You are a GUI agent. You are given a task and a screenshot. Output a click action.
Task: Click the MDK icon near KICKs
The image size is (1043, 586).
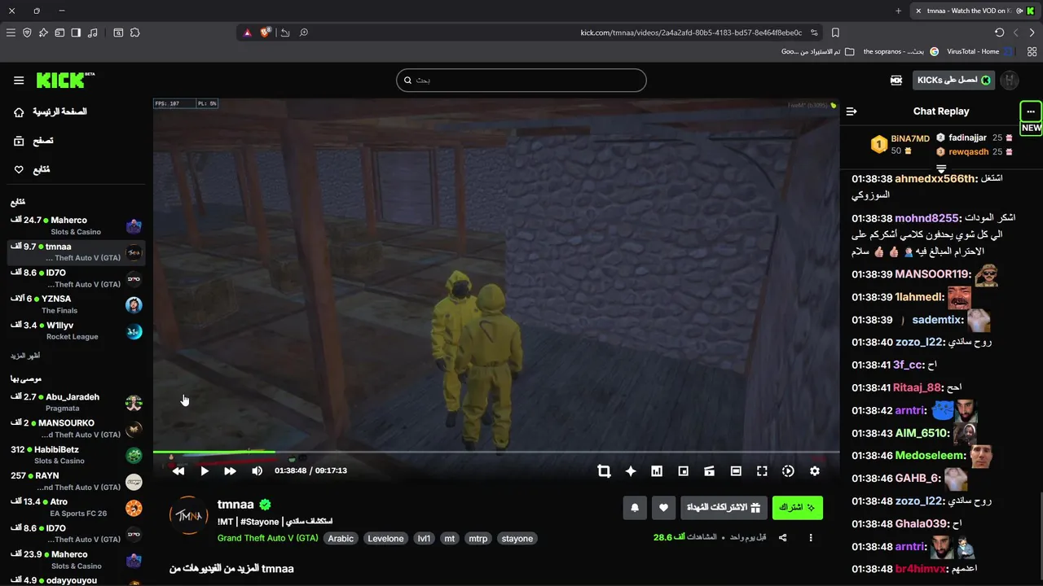click(x=896, y=80)
